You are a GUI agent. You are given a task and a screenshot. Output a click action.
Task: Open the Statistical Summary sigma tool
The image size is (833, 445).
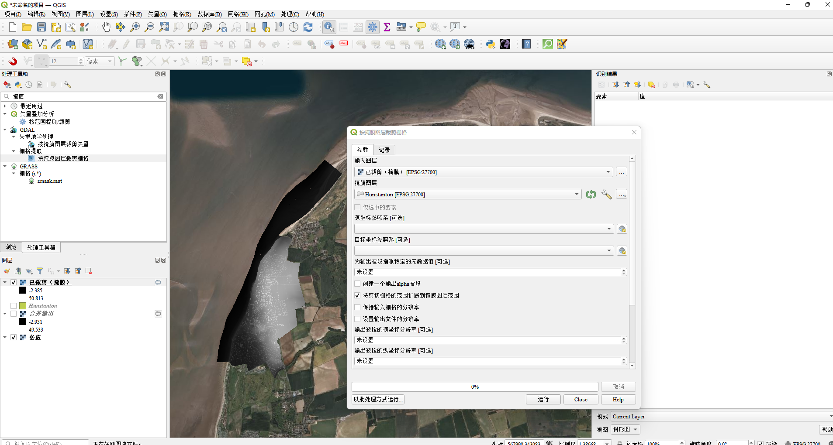pyautogui.click(x=387, y=27)
